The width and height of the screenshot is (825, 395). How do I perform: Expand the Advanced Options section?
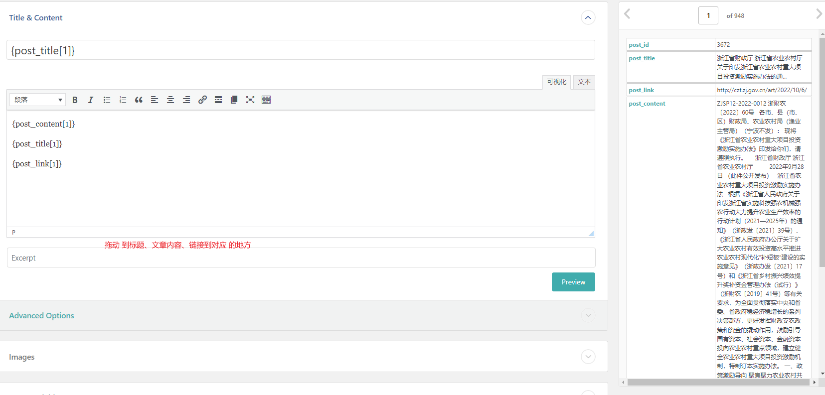(588, 315)
